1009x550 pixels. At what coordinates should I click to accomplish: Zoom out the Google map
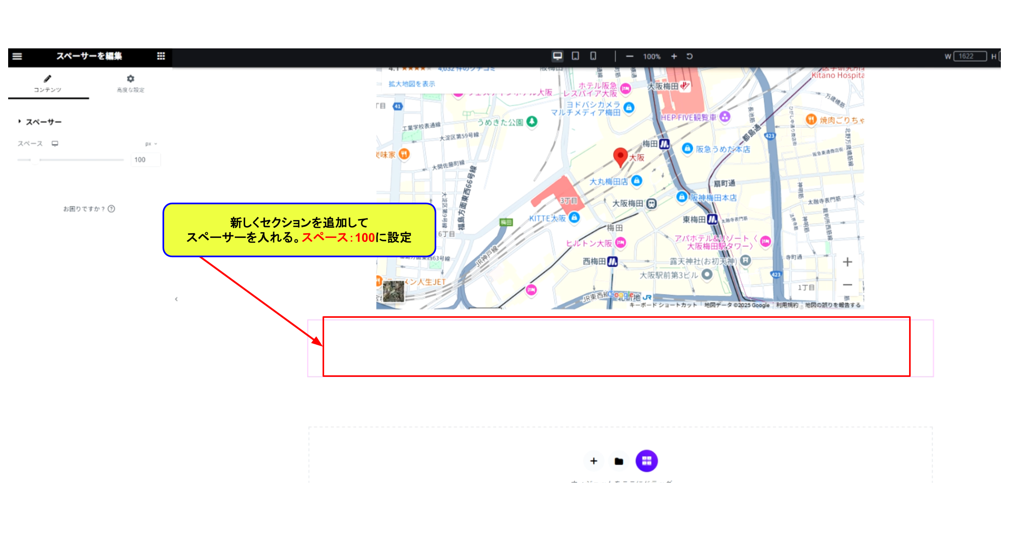pyautogui.click(x=847, y=285)
